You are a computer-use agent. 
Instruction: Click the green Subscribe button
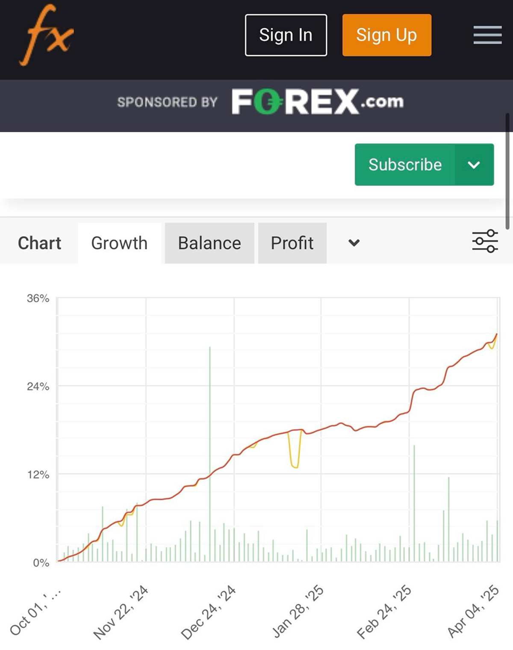tap(405, 165)
